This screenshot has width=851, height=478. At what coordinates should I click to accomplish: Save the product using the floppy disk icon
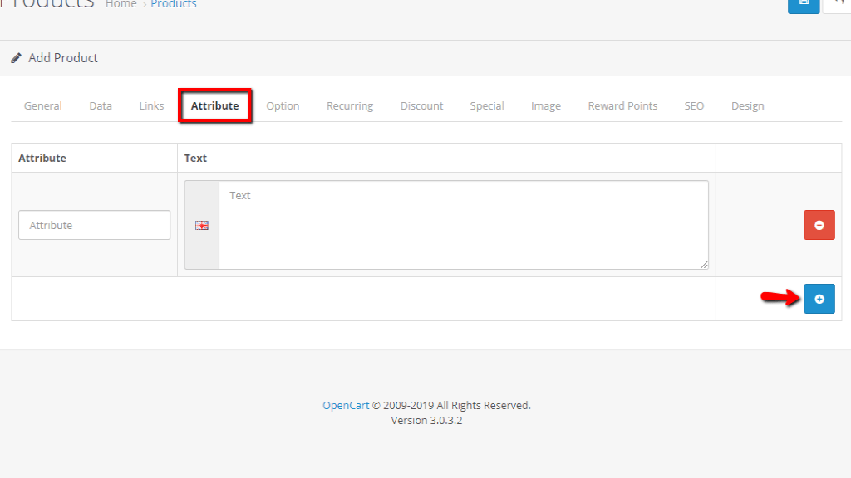[803, 5]
